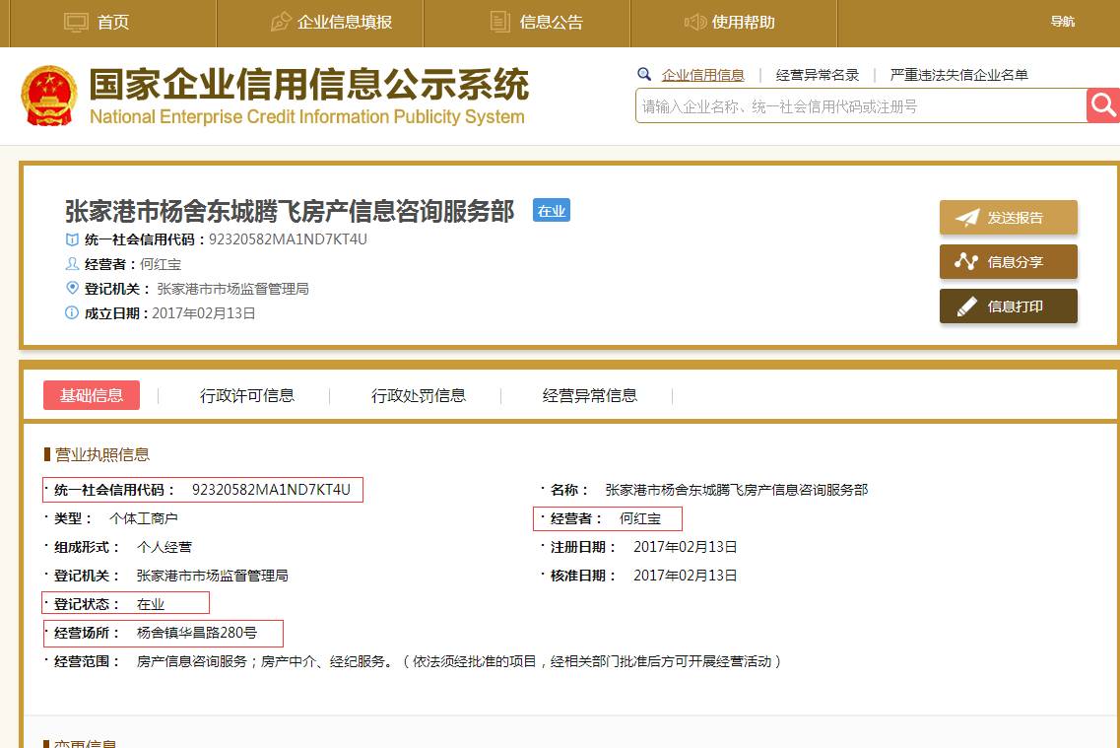Click the shield icon beside 统一社会信用代码
Viewport: 1120px width, 748px height.
(x=72, y=239)
